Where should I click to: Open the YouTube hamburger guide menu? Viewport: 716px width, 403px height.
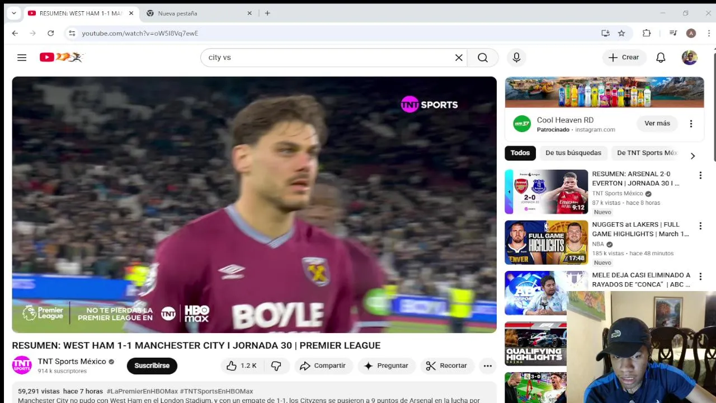tap(22, 57)
